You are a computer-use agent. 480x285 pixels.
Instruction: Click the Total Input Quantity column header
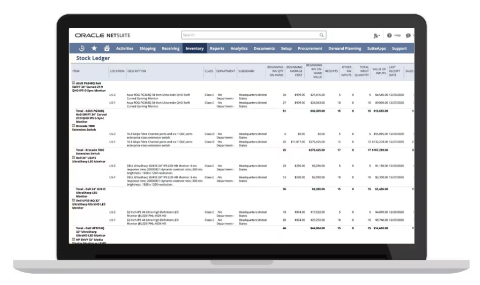pyautogui.click(x=362, y=71)
